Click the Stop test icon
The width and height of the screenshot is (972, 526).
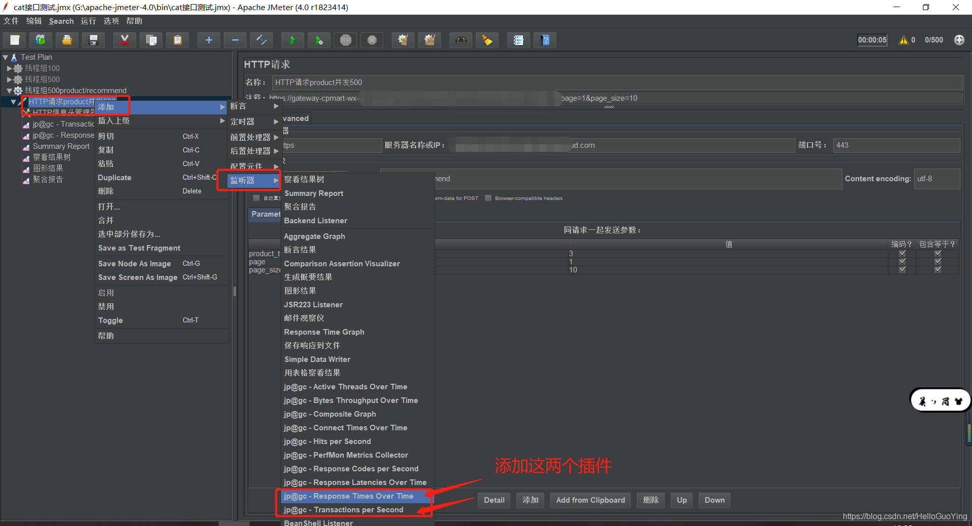click(346, 40)
